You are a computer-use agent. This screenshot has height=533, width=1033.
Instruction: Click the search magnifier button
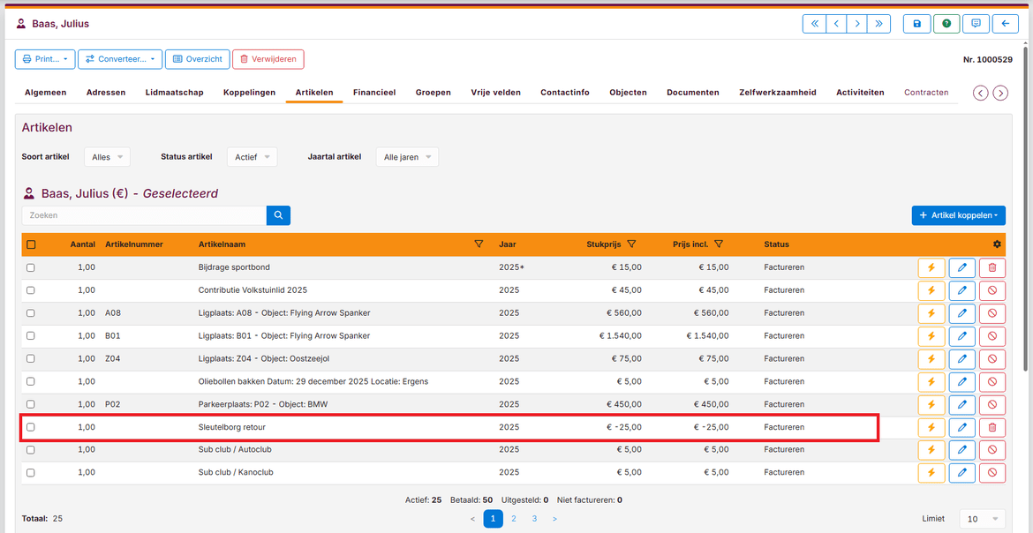(x=278, y=215)
